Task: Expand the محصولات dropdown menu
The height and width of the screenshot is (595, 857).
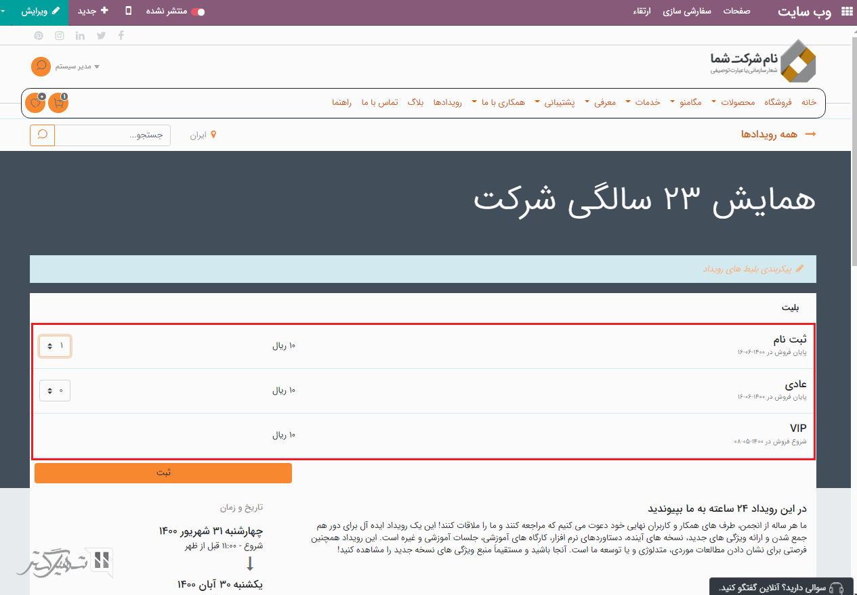Action: (x=723, y=102)
